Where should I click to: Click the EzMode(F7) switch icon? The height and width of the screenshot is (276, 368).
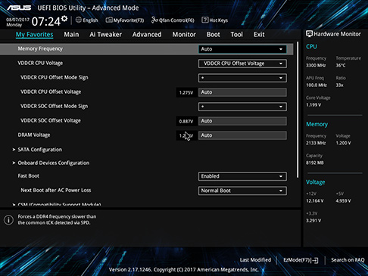315,260
